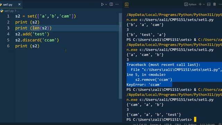Create a new terminal with plus icon
This screenshot has height=125, width=222.
click(200, 5)
